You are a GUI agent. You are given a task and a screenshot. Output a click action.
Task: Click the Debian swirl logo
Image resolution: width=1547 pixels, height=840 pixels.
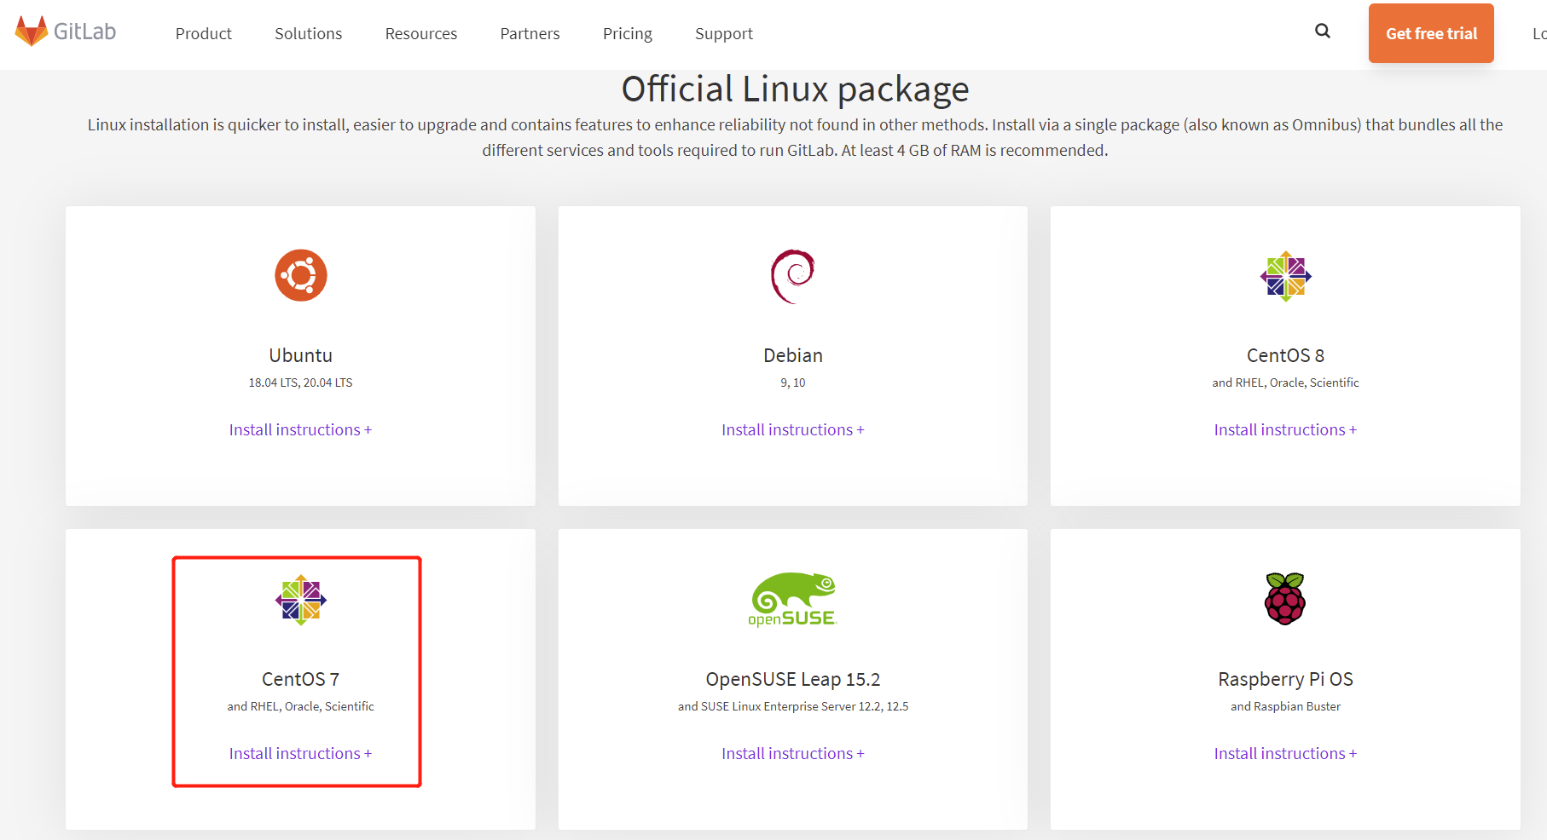coord(793,276)
